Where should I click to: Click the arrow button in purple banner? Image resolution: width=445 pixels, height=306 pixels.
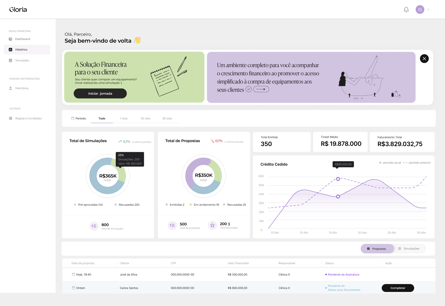[261, 89]
